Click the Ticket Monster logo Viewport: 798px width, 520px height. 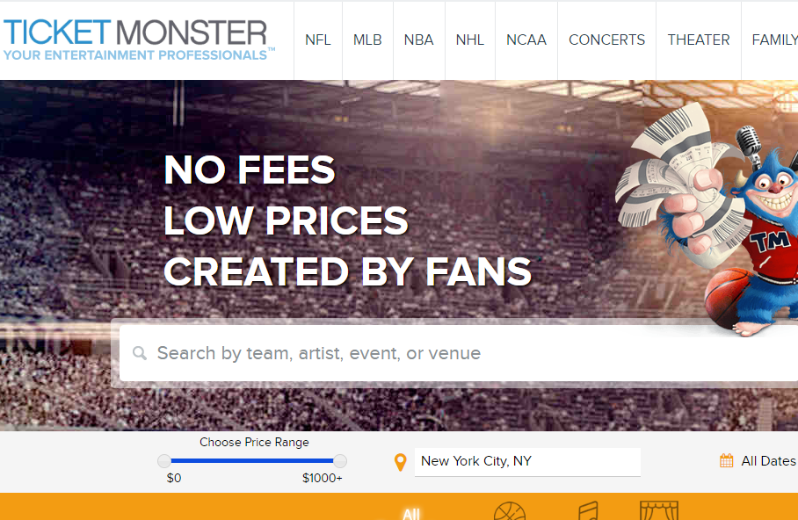click(139, 40)
